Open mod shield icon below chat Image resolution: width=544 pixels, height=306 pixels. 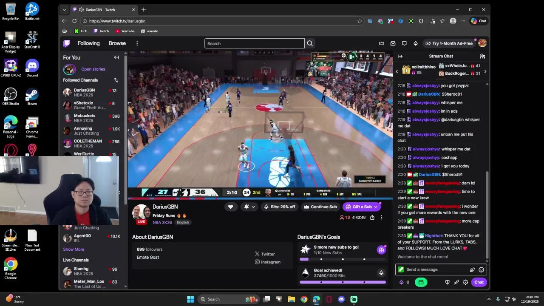(447, 282)
